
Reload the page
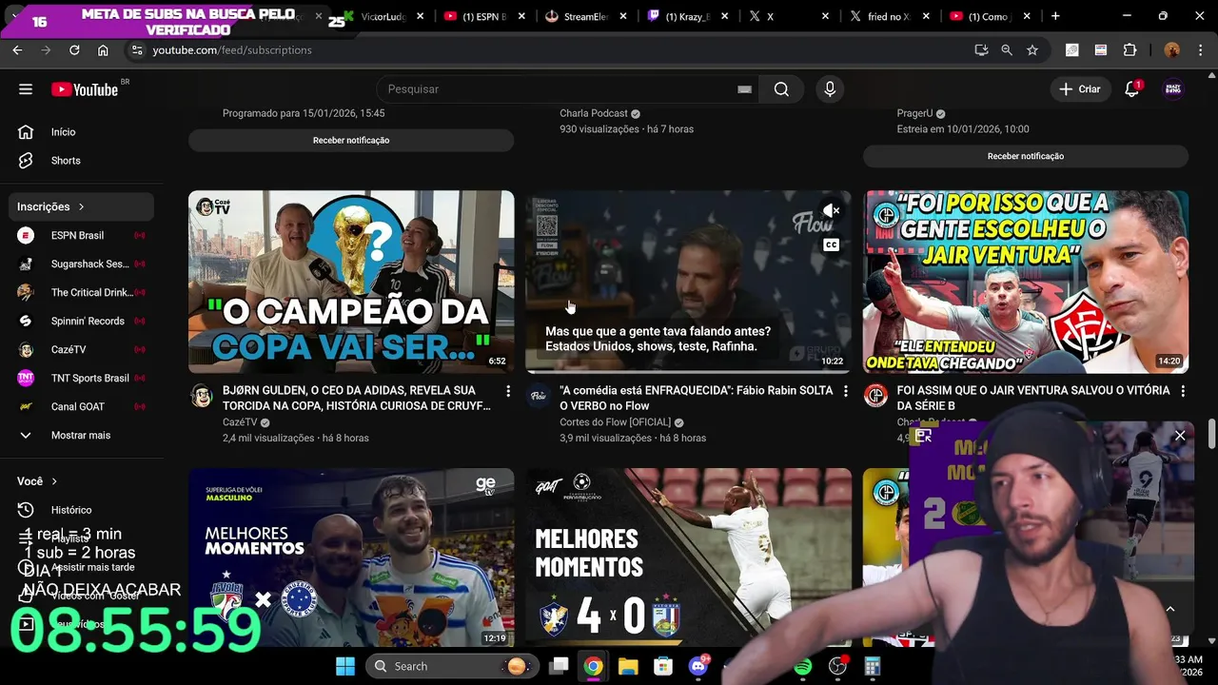(x=74, y=50)
